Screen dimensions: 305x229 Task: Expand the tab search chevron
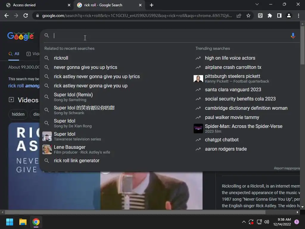(257, 4)
